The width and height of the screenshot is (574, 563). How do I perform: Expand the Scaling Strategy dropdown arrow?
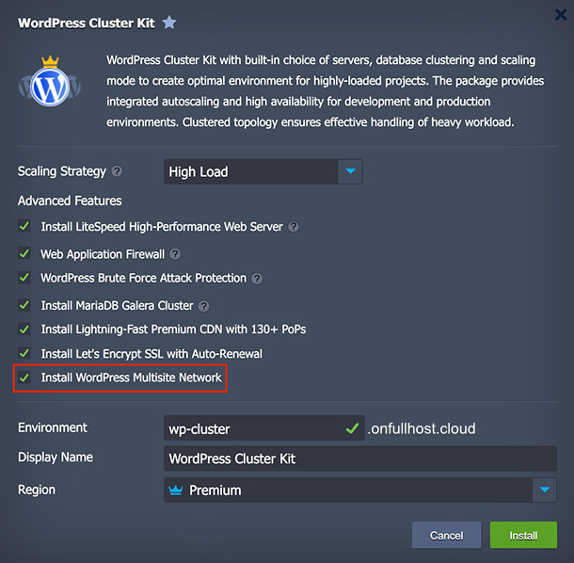tap(350, 171)
